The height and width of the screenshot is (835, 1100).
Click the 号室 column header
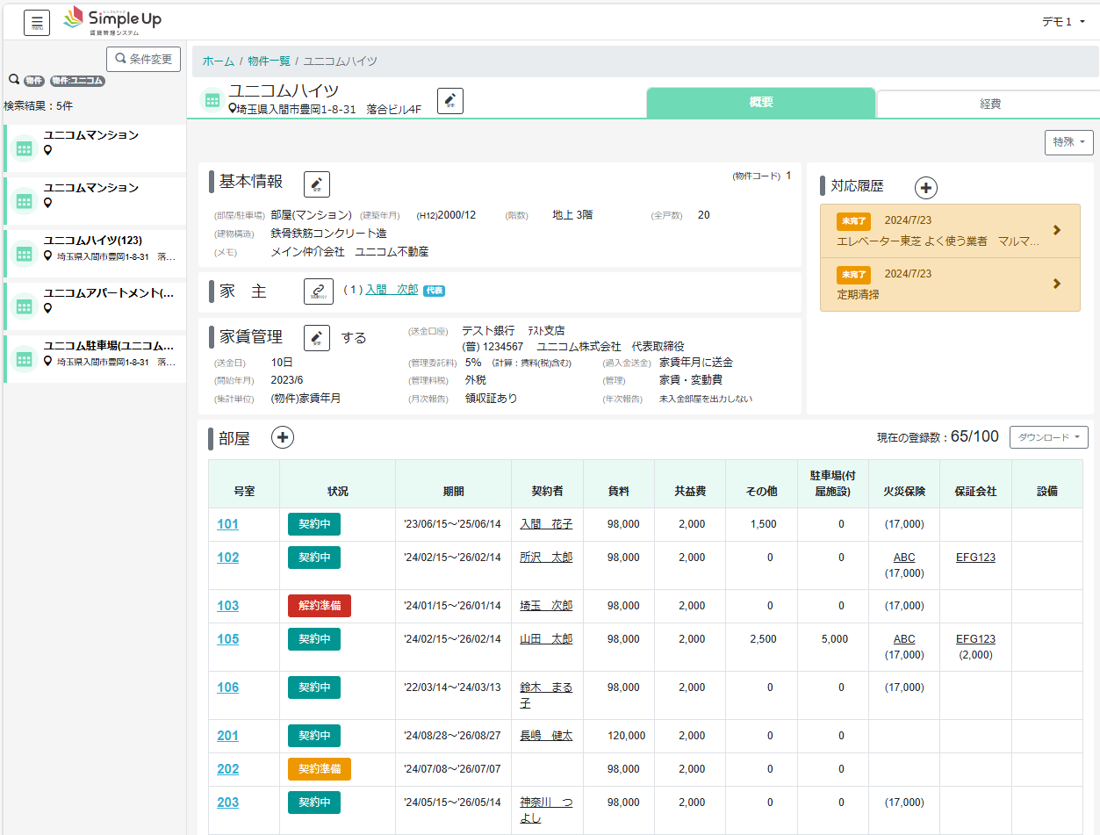coord(244,484)
